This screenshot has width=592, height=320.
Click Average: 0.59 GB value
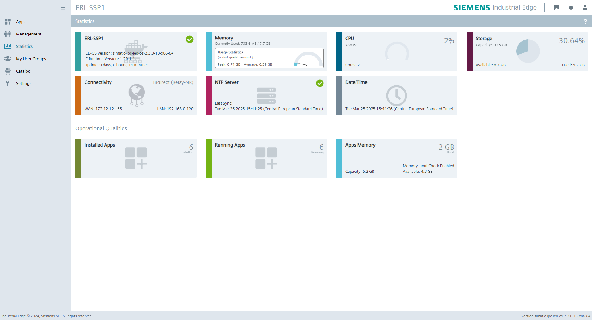(258, 64)
